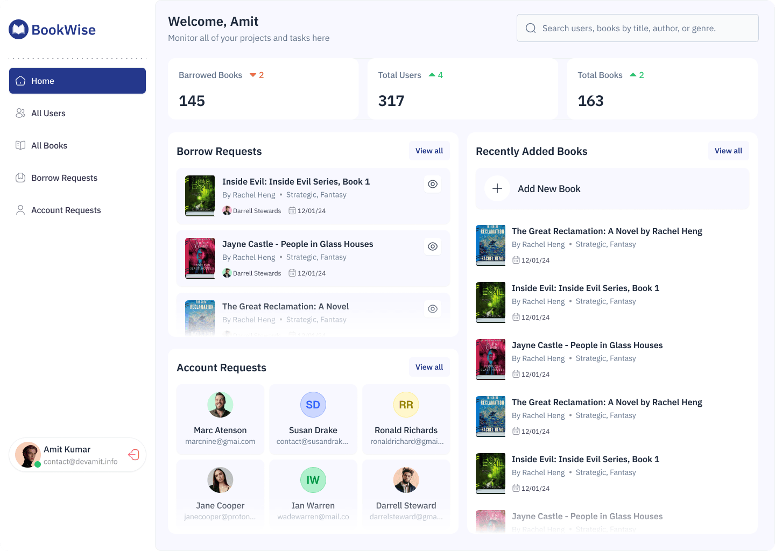
Task: Open Marc Atenson's account request card
Action: [x=220, y=420]
